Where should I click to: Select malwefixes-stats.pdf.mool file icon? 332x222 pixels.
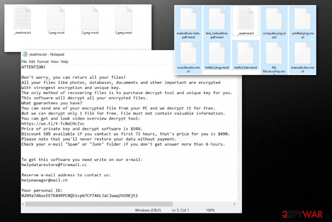click(x=188, y=23)
